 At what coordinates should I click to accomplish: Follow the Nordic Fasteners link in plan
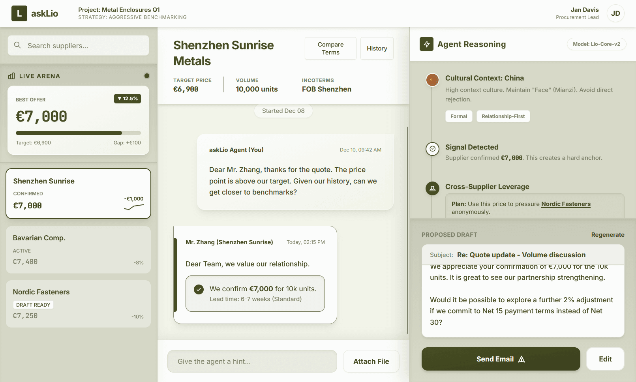(566, 204)
